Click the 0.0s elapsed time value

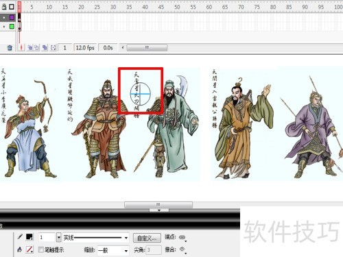point(108,48)
